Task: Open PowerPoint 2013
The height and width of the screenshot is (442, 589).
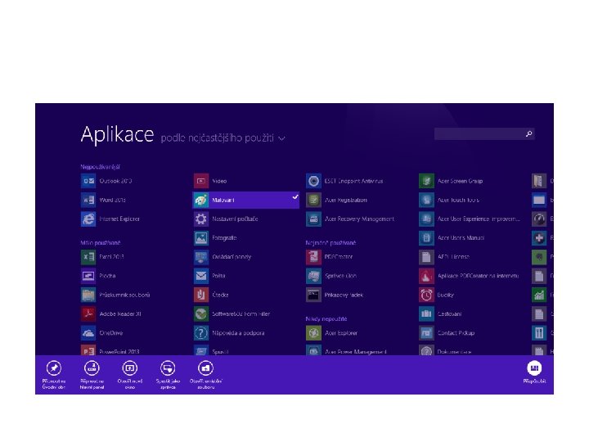Action: coord(88,350)
